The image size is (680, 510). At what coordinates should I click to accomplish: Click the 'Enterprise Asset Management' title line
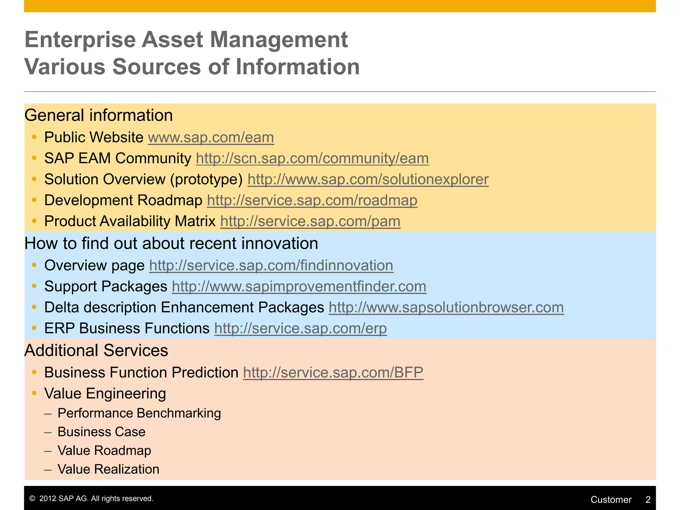coord(186,40)
